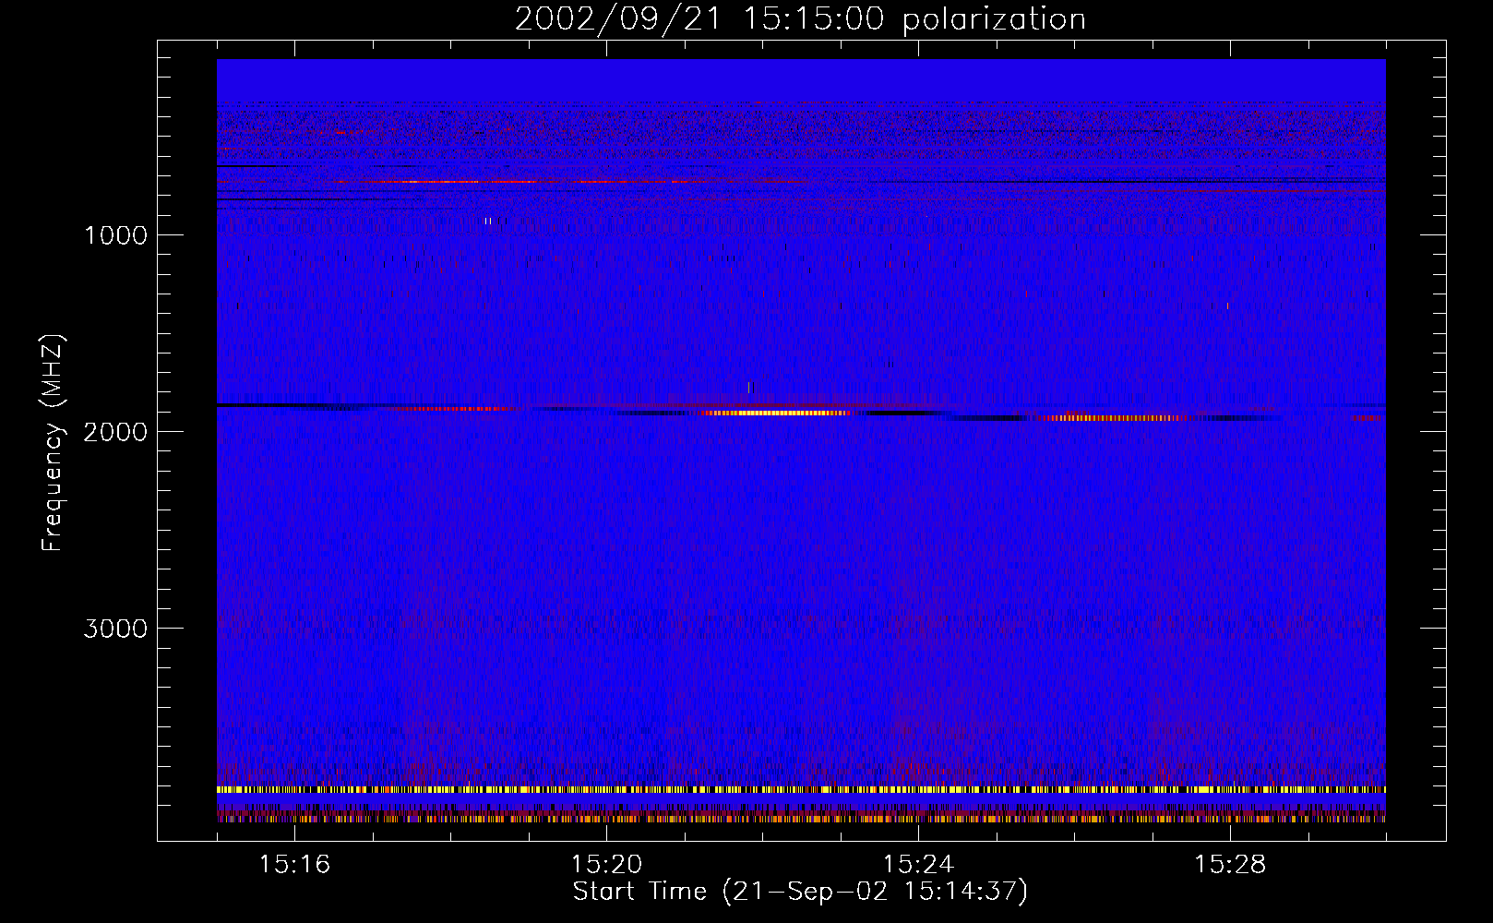This screenshot has width=1493, height=923.
Task: Click the "15:24" time tick label
Action: 918,864
